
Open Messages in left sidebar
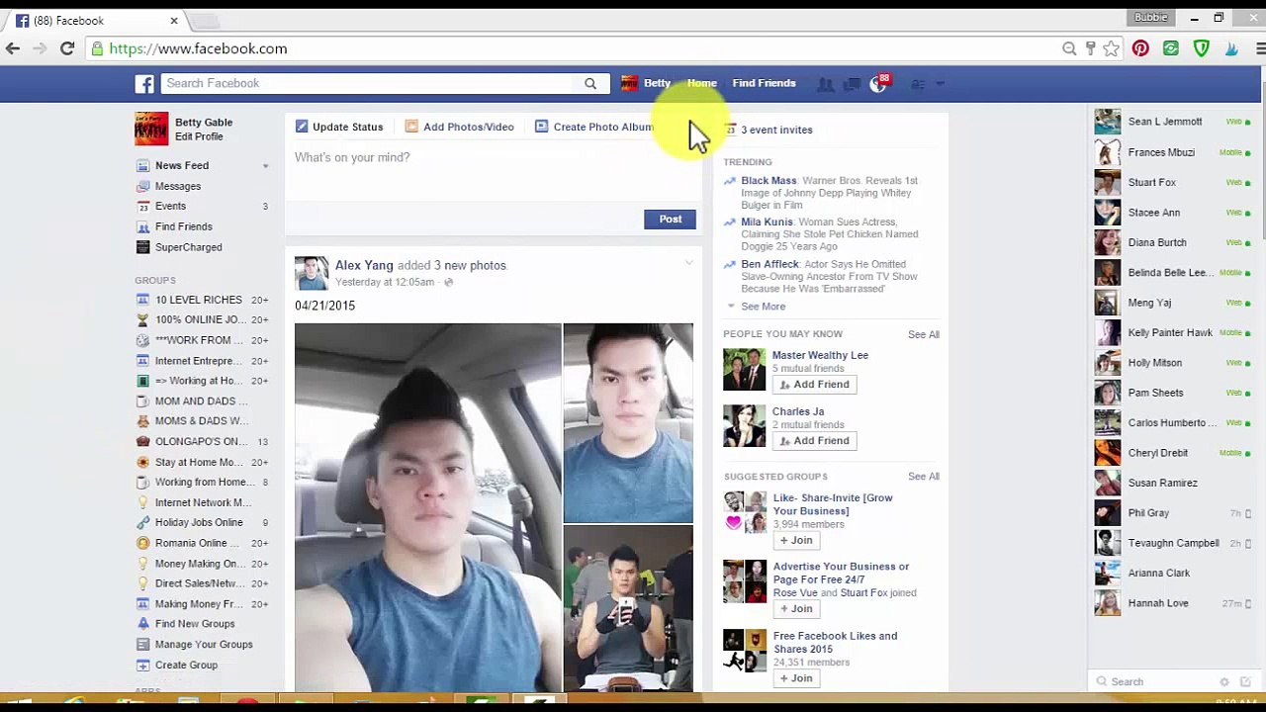(x=178, y=186)
